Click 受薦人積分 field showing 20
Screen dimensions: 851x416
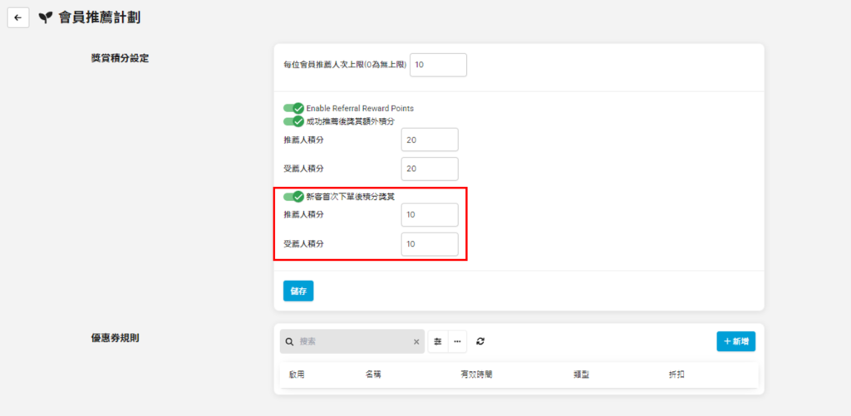[x=429, y=169]
